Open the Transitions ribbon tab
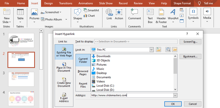The width and height of the screenshot is (220, 108). (66, 3)
